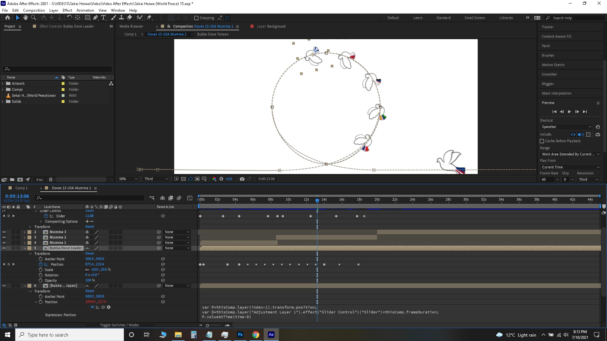Check Cache Before Playback option
The height and width of the screenshot is (341, 607).
[x=542, y=141]
